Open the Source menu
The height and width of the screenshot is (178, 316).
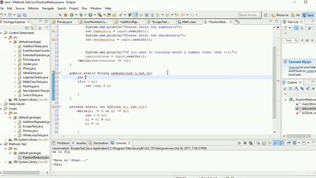click(20, 8)
